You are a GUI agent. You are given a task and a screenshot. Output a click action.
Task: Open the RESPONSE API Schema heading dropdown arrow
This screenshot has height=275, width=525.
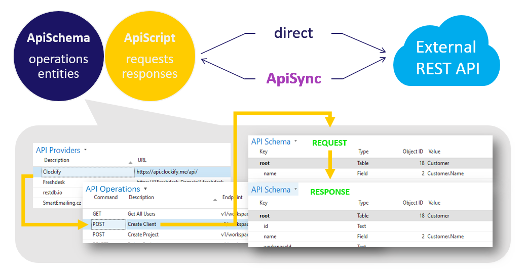point(295,189)
